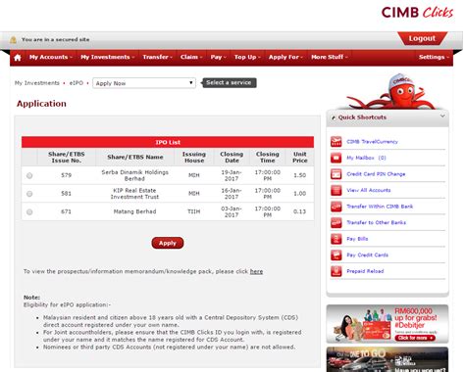Click the CIMB Clicks logo

pyautogui.click(x=417, y=13)
